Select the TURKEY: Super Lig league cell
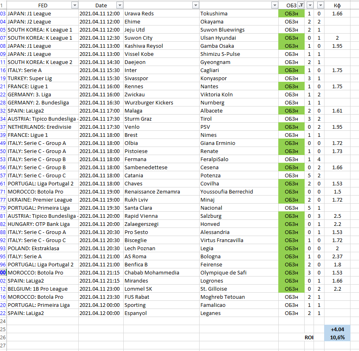 tap(42, 78)
